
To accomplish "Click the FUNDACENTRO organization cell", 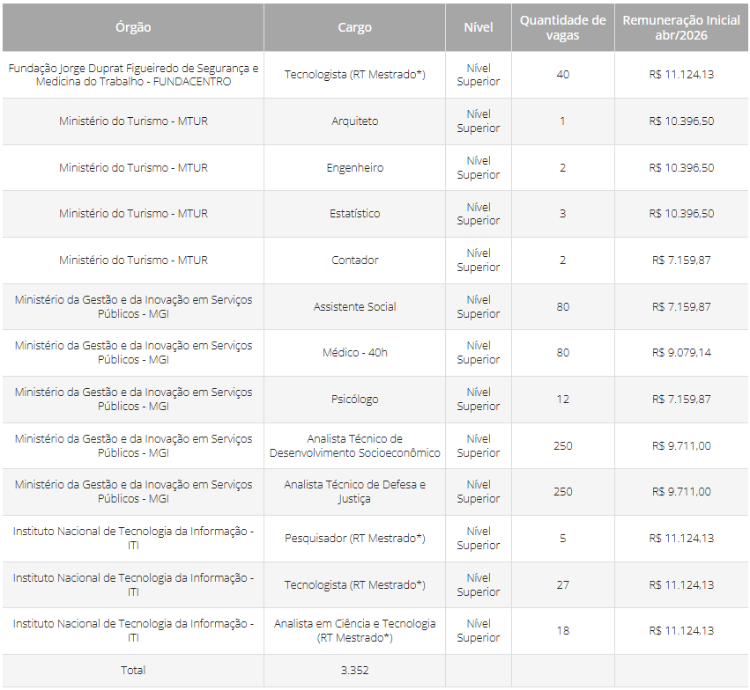I will pyautogui.click(x=133, y=75).
